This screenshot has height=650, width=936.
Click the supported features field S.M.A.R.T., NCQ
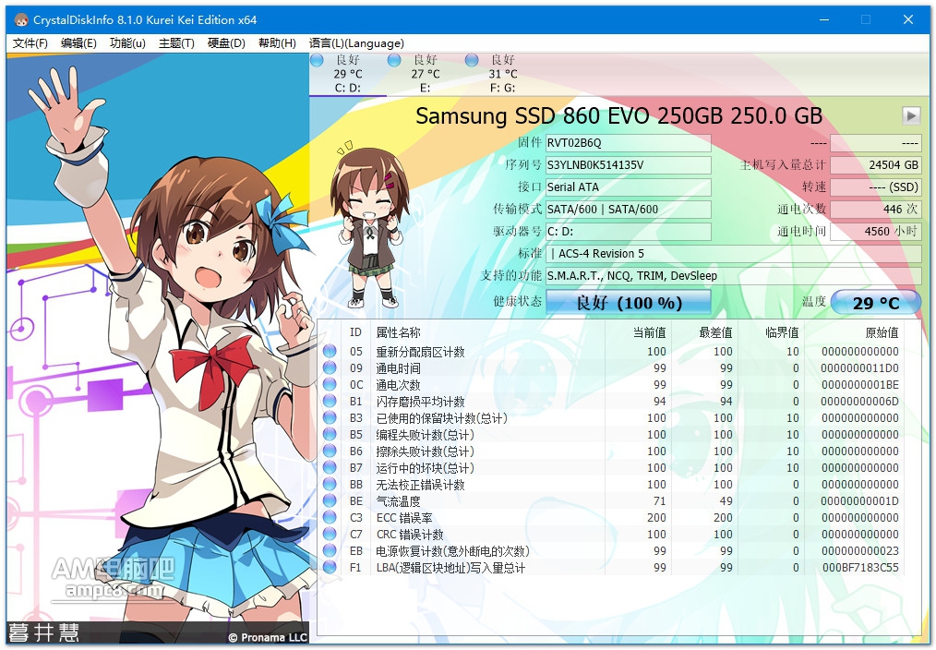coord(734,275)
